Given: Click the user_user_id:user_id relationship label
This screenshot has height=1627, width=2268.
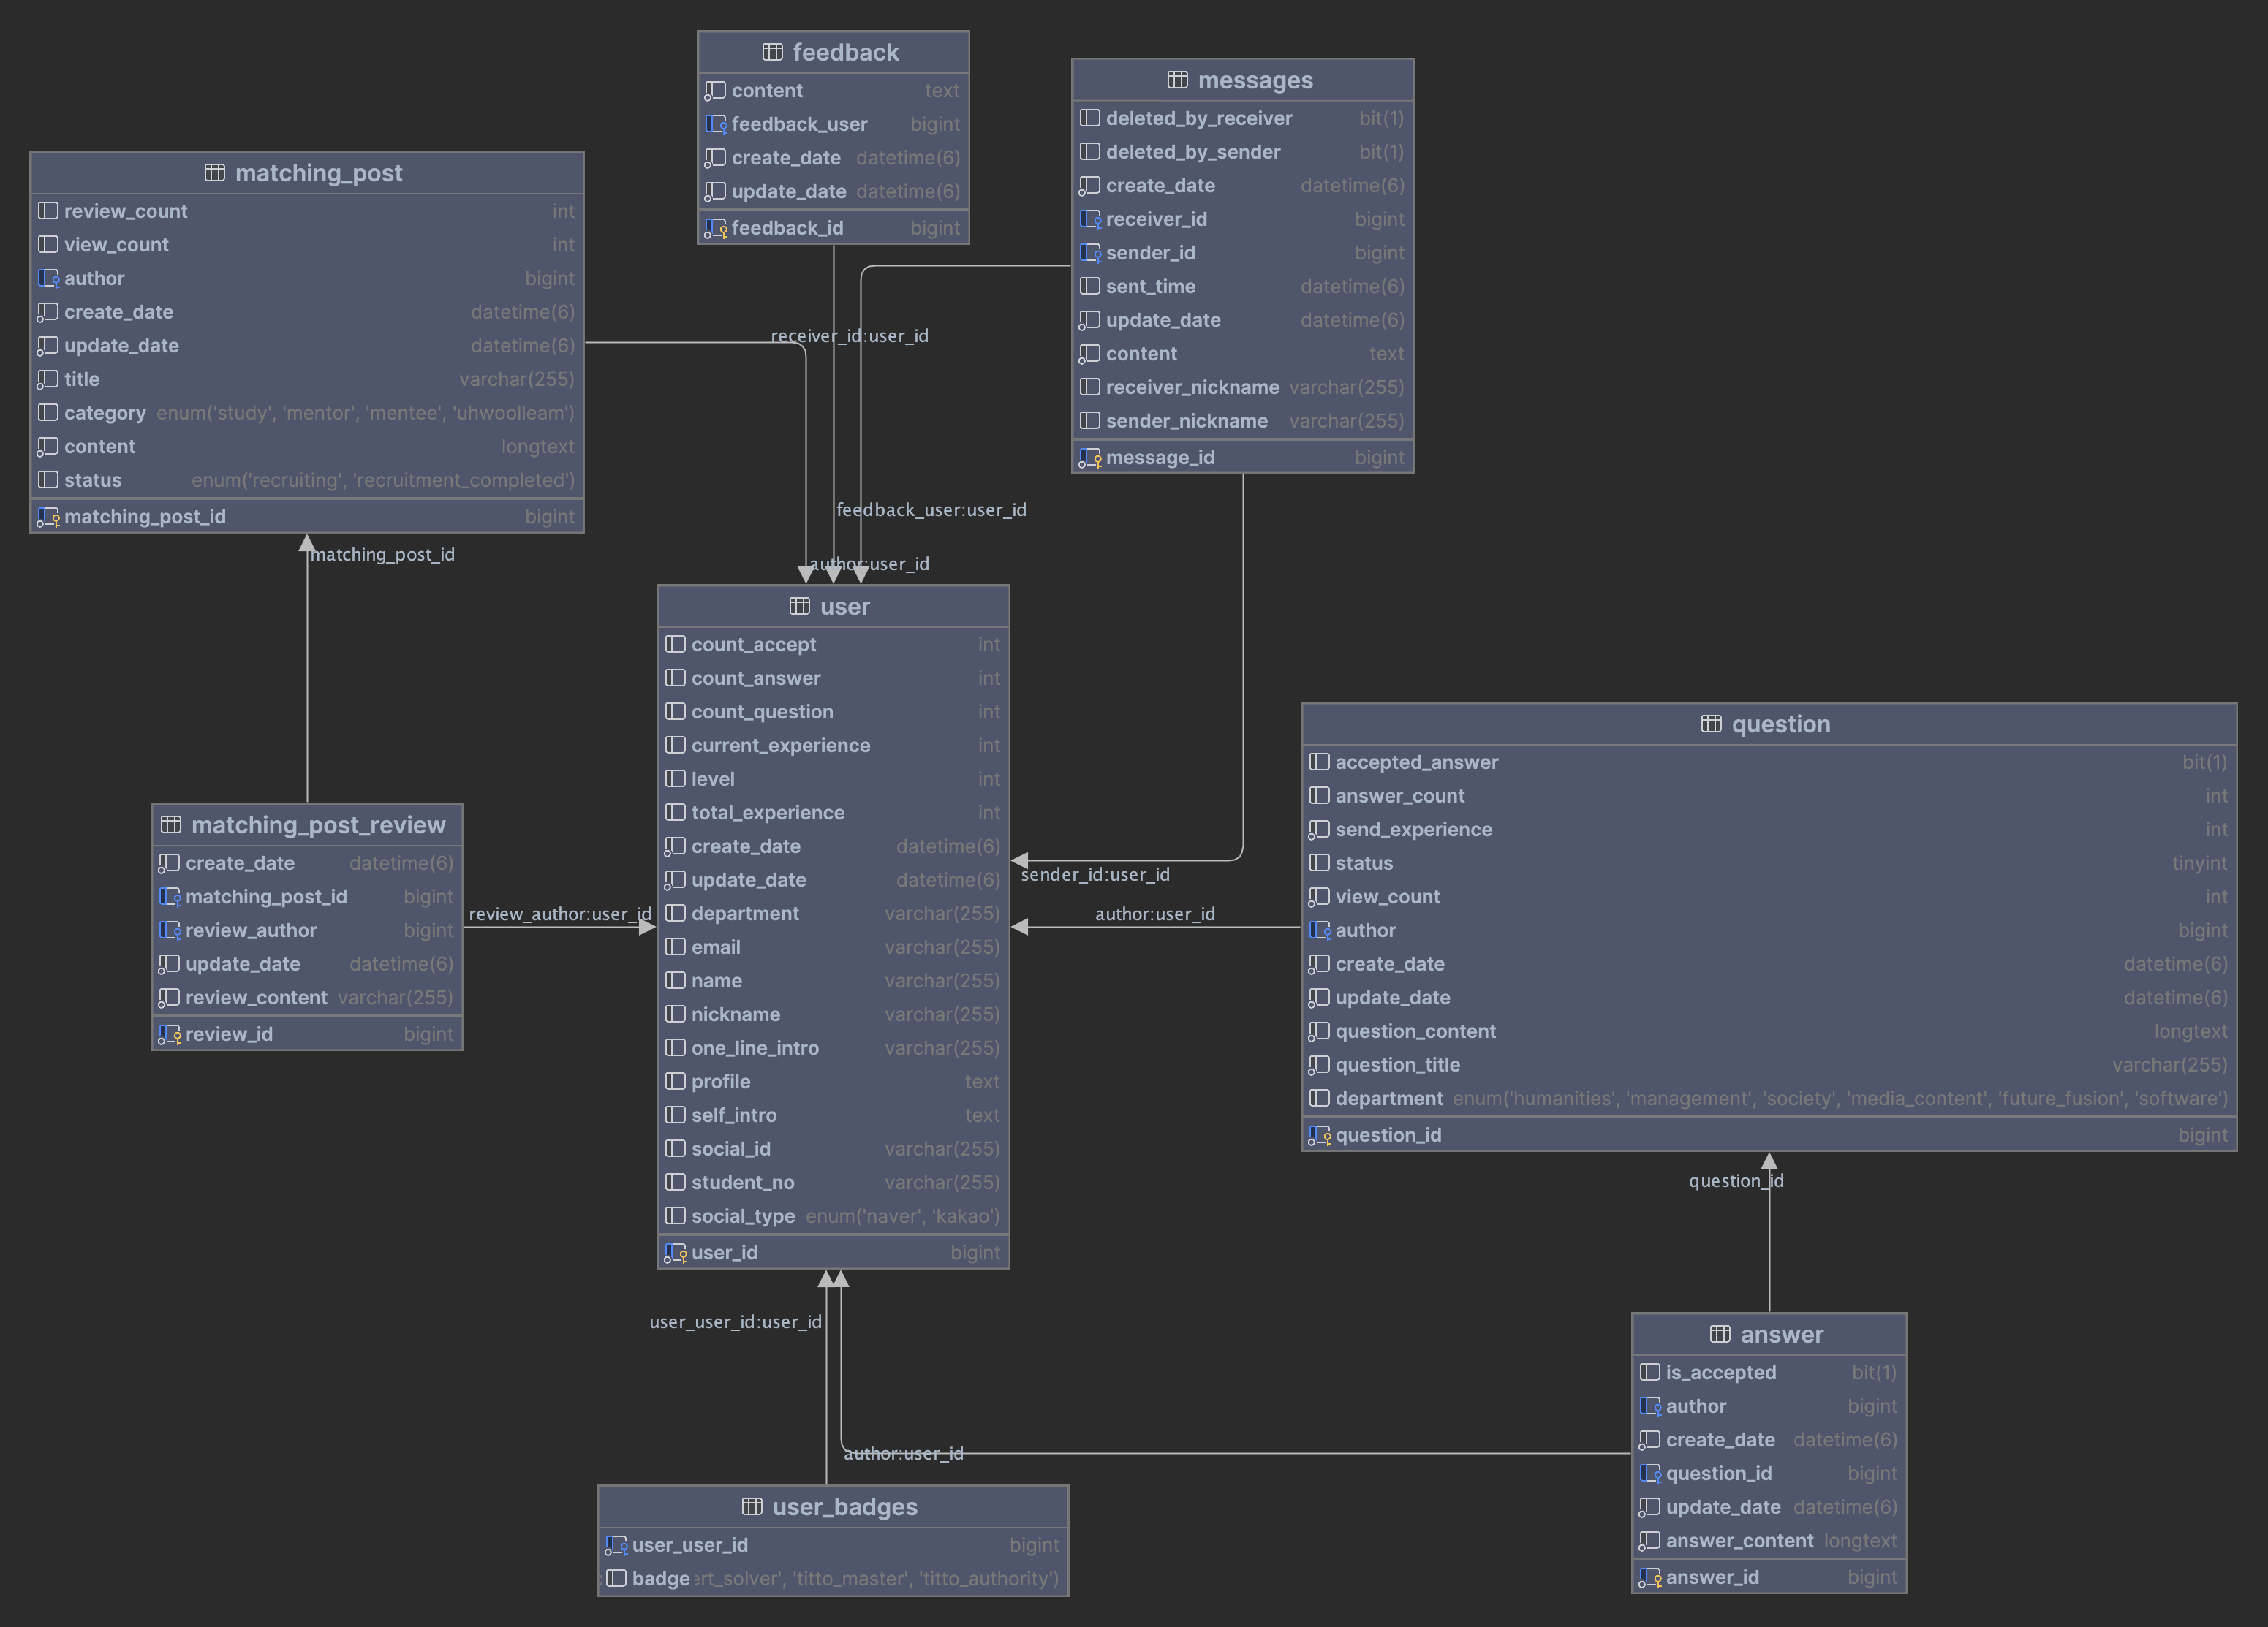Looking at the screenshot, I should [x=735, y=1321].
